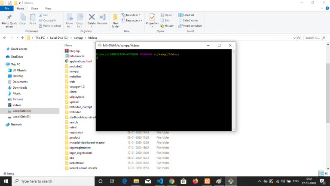Select Copy path in Clipboard group
Viewport: 330px width, 186px height.
pyautogui.click(x=47, y=21)
